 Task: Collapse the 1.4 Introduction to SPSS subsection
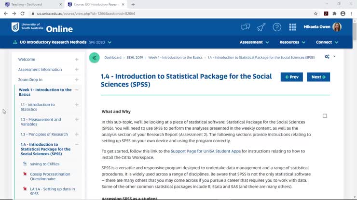click(x=77, y=144)
